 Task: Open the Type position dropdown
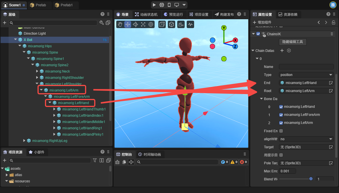pyautogui.click(x=306, y=75)
